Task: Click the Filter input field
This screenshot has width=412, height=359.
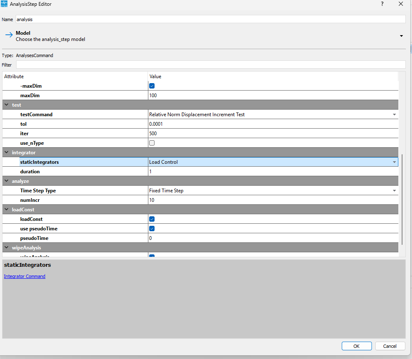Action: point(211,65)
